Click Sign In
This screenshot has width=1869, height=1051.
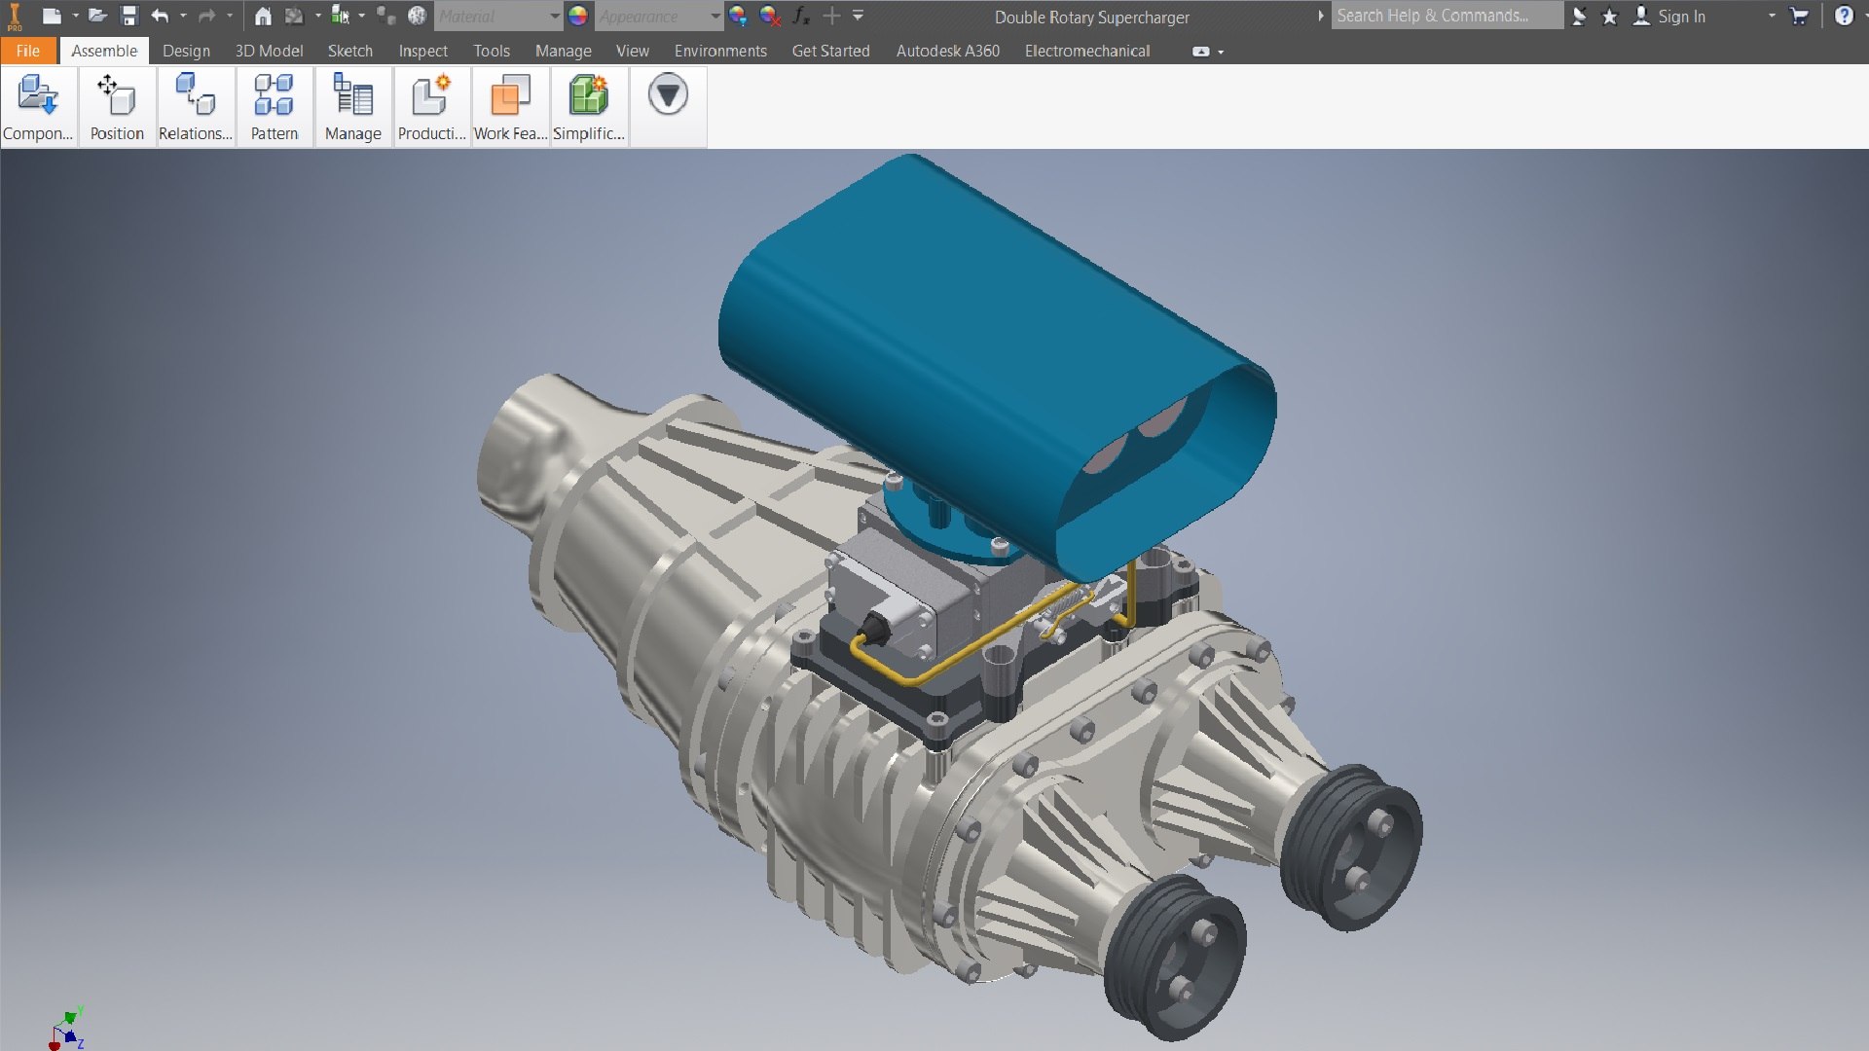click(1681, 17)
